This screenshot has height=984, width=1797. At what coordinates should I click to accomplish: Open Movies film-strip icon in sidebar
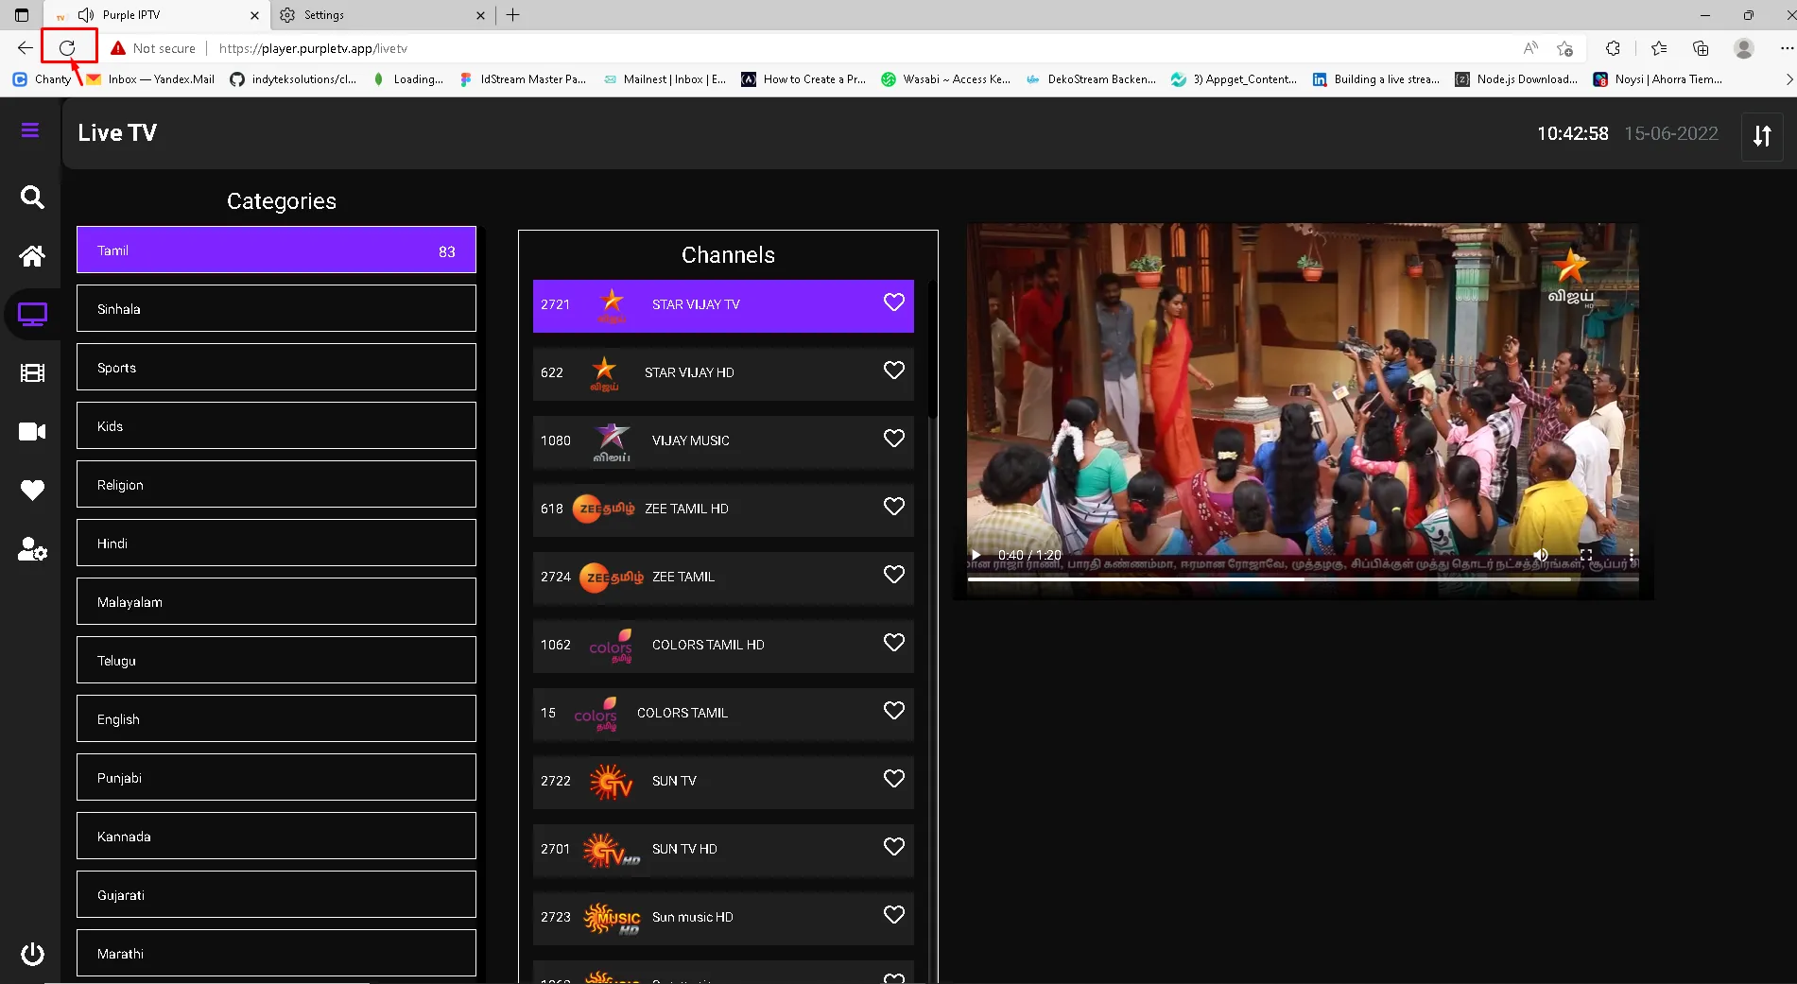tap(32, 373)
